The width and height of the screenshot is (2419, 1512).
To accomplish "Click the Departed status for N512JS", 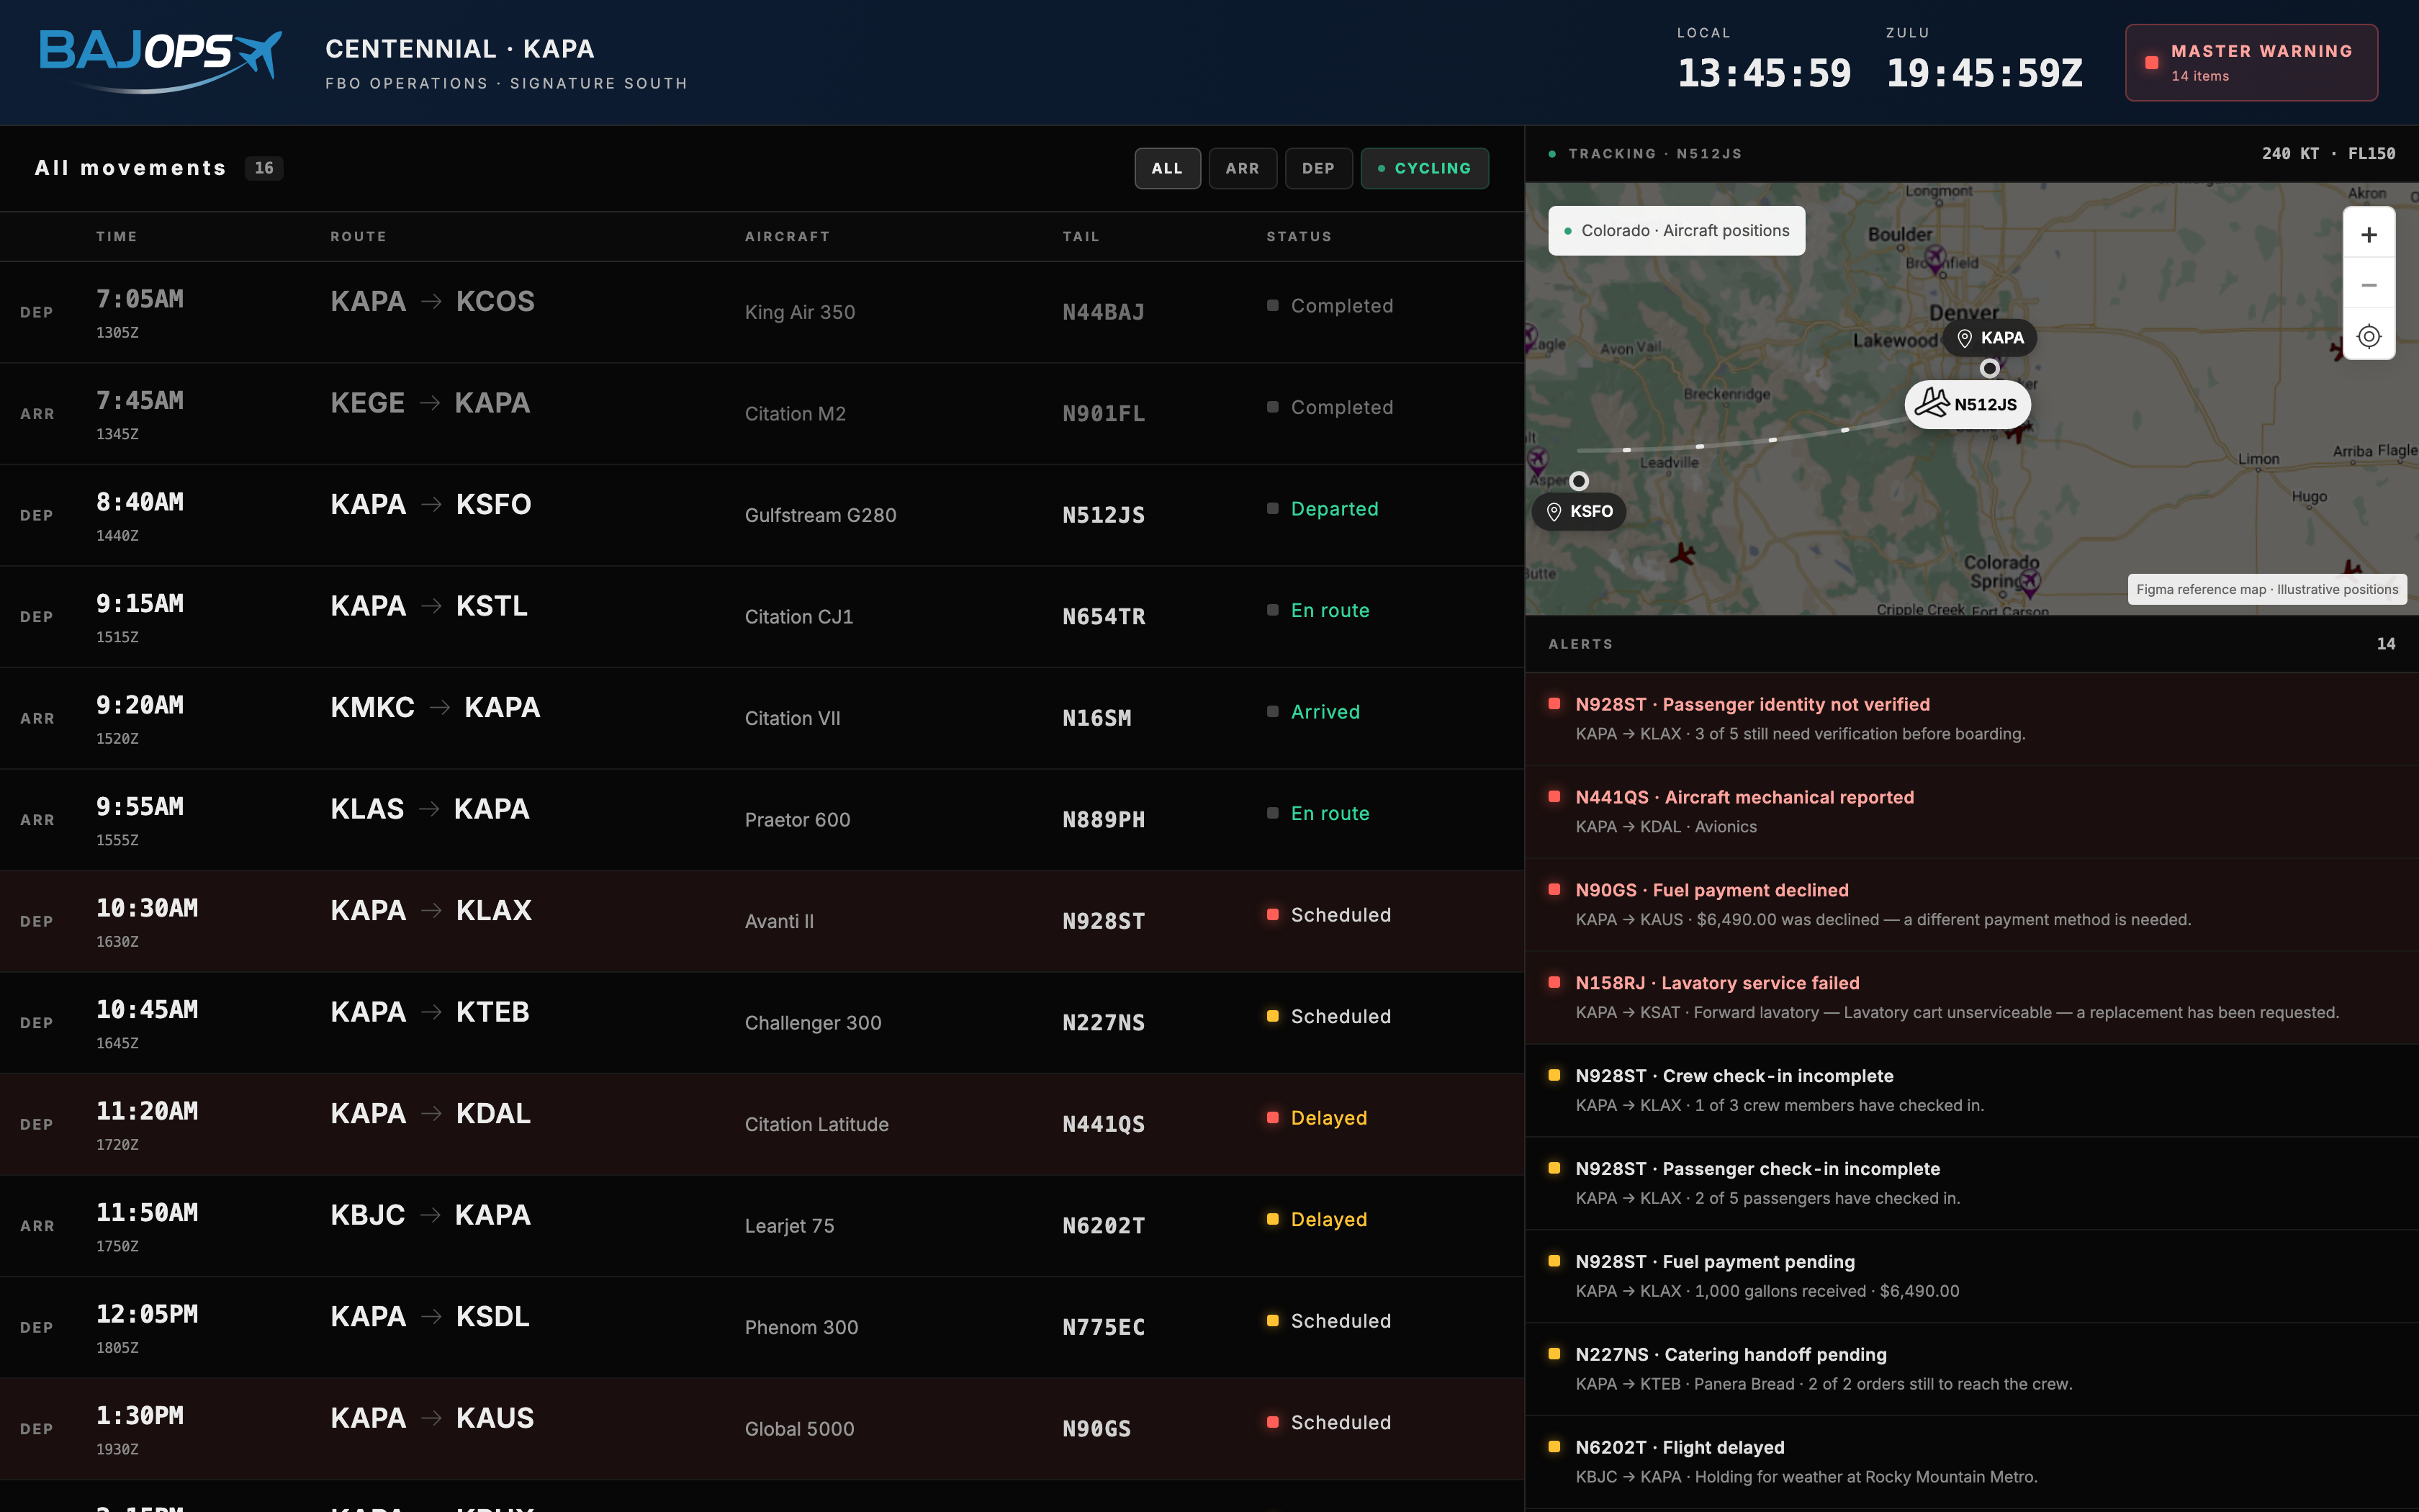I will [x=1333, y=509].
